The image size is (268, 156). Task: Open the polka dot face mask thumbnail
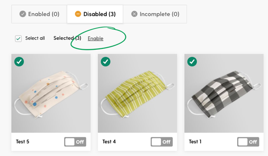coord(51,93)
